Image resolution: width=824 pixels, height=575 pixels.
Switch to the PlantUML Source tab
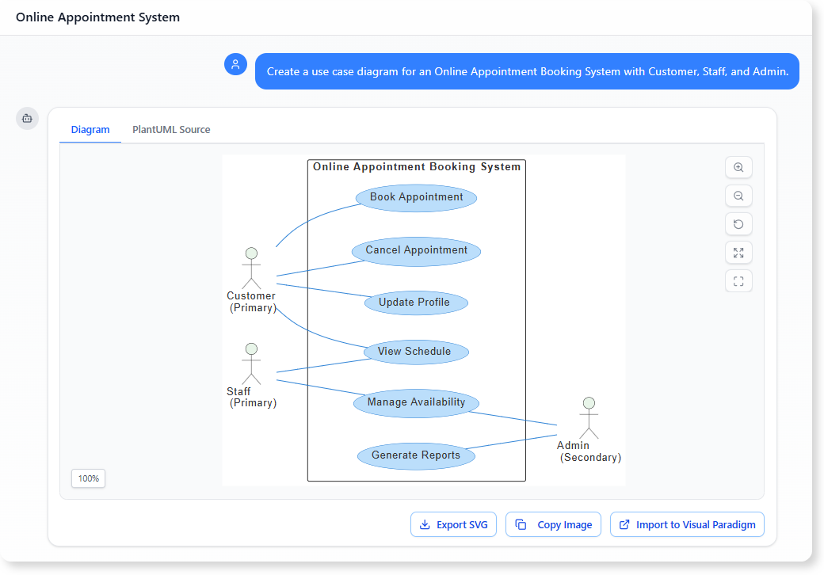pyautogui.click(x=171, y=129)
